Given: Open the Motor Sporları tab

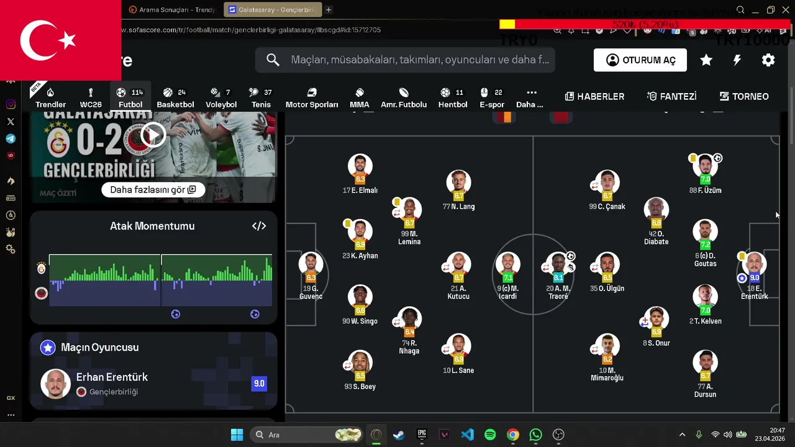Looking at the screenshot, I should pyautogui.click(x=312, y=97).
